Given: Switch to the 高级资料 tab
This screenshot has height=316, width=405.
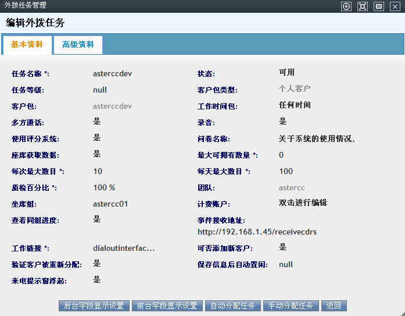Looking at the screenshot, I should click(x=78, y=45).
